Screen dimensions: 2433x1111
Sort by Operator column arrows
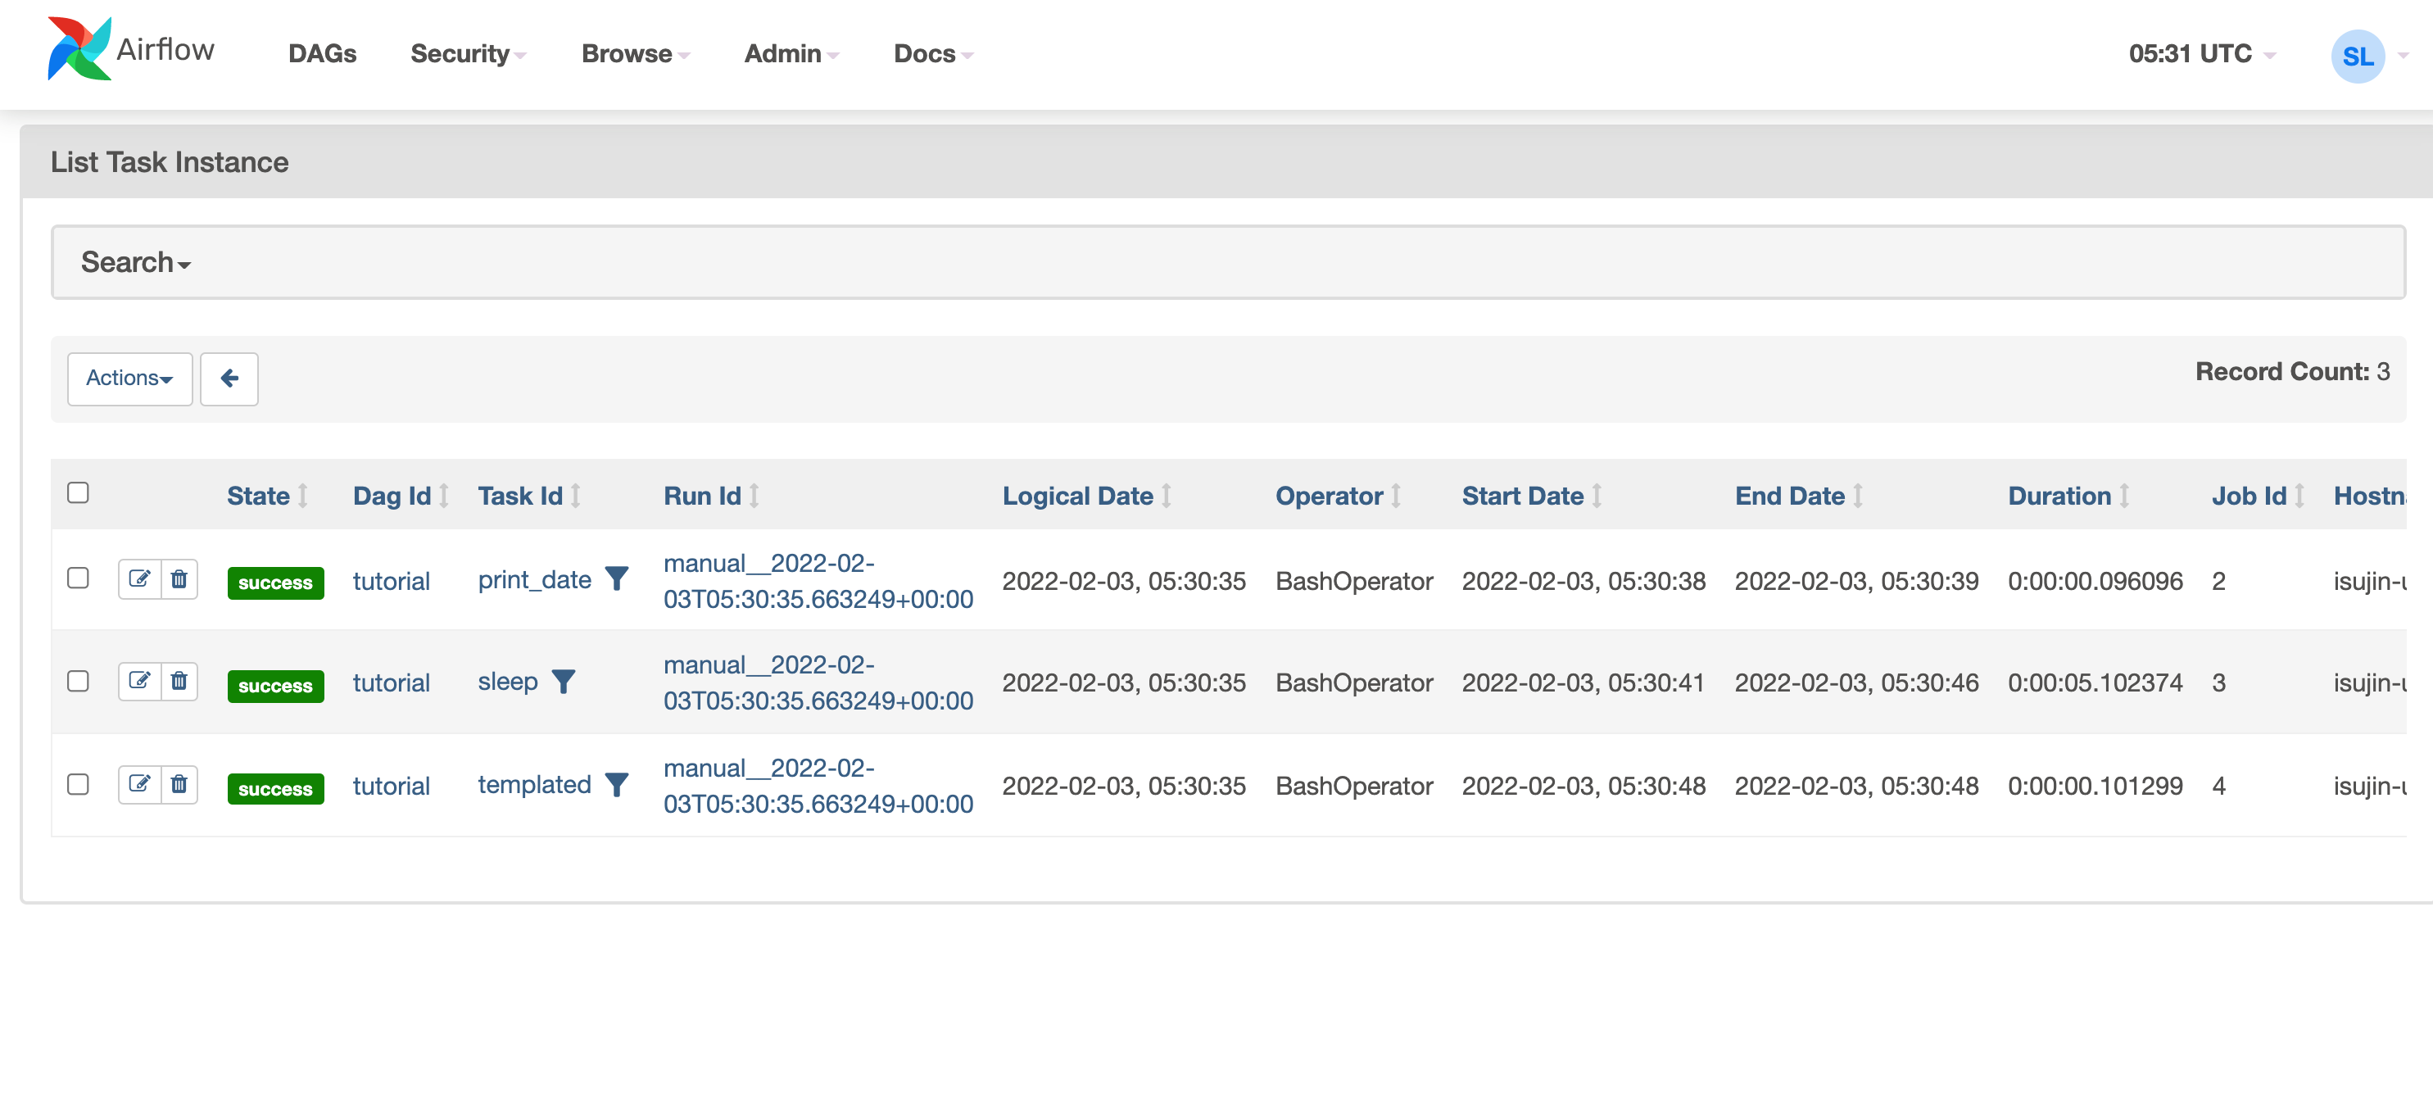coord(1396,496)
